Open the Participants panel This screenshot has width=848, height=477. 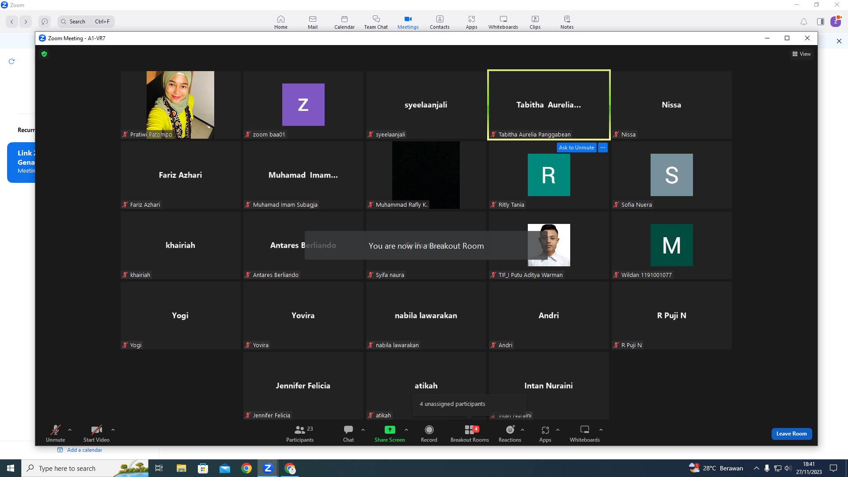pyautogui.click(x=300, y=433)
